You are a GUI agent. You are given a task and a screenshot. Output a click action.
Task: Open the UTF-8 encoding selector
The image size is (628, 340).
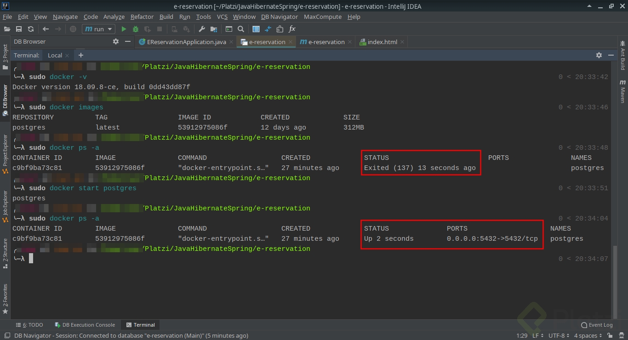558,335
